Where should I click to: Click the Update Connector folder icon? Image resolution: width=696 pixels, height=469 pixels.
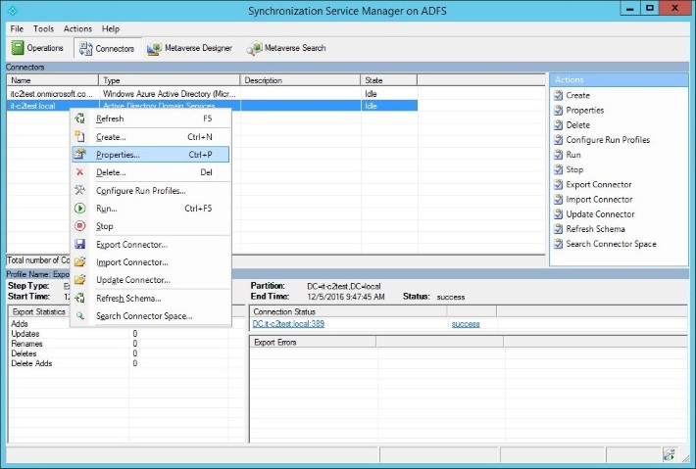tap(80, 280)
